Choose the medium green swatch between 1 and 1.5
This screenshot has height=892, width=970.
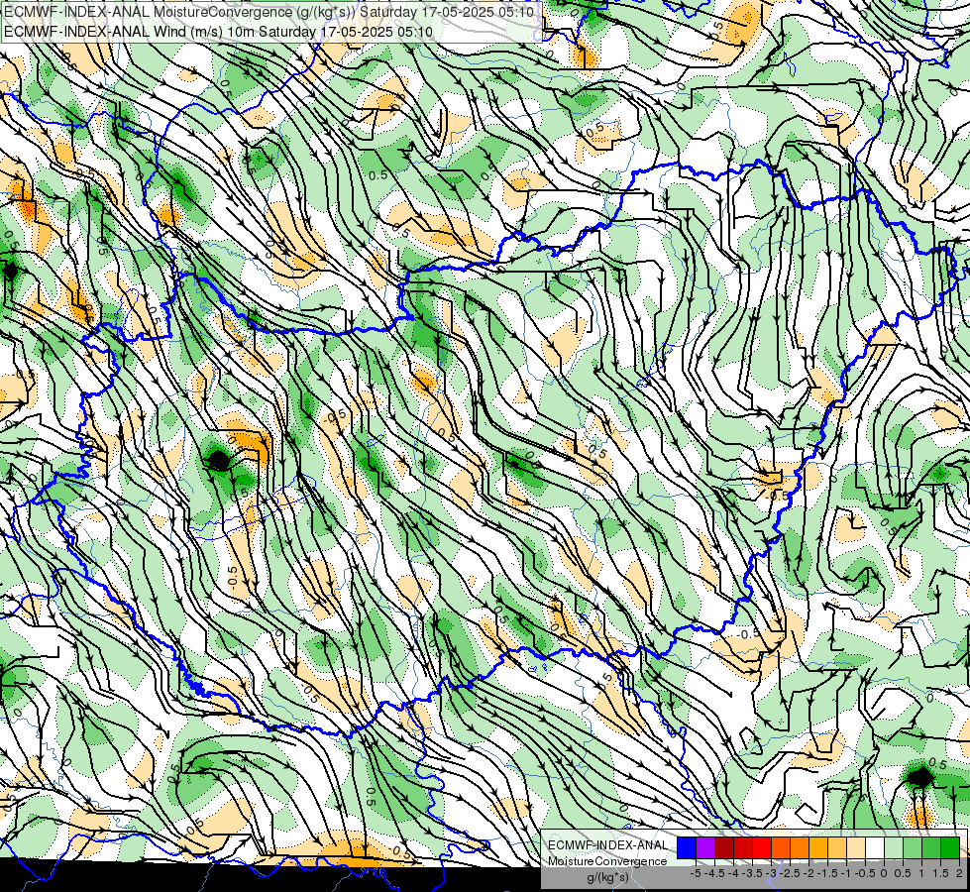pos(931,847)
